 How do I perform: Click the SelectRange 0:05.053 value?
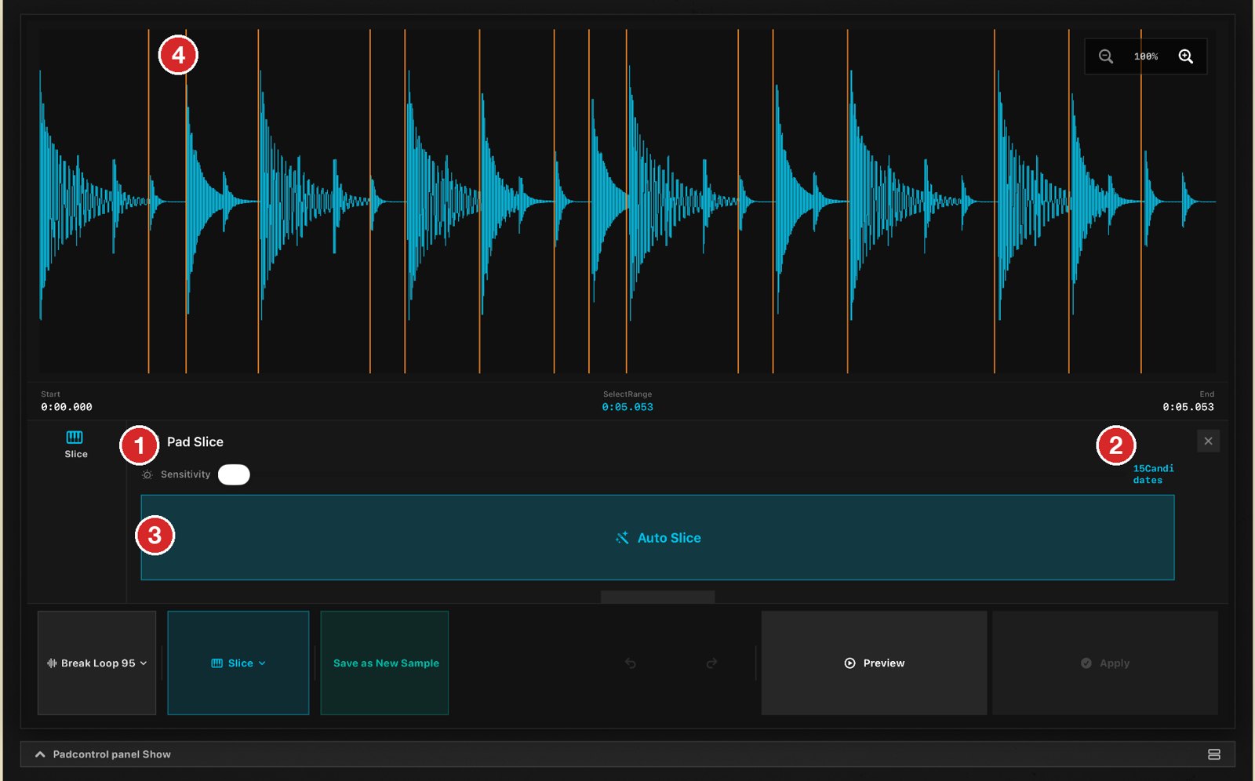(627, 407)
